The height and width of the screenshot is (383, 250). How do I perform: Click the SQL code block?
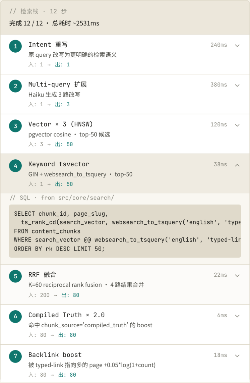tap(125, 231)
